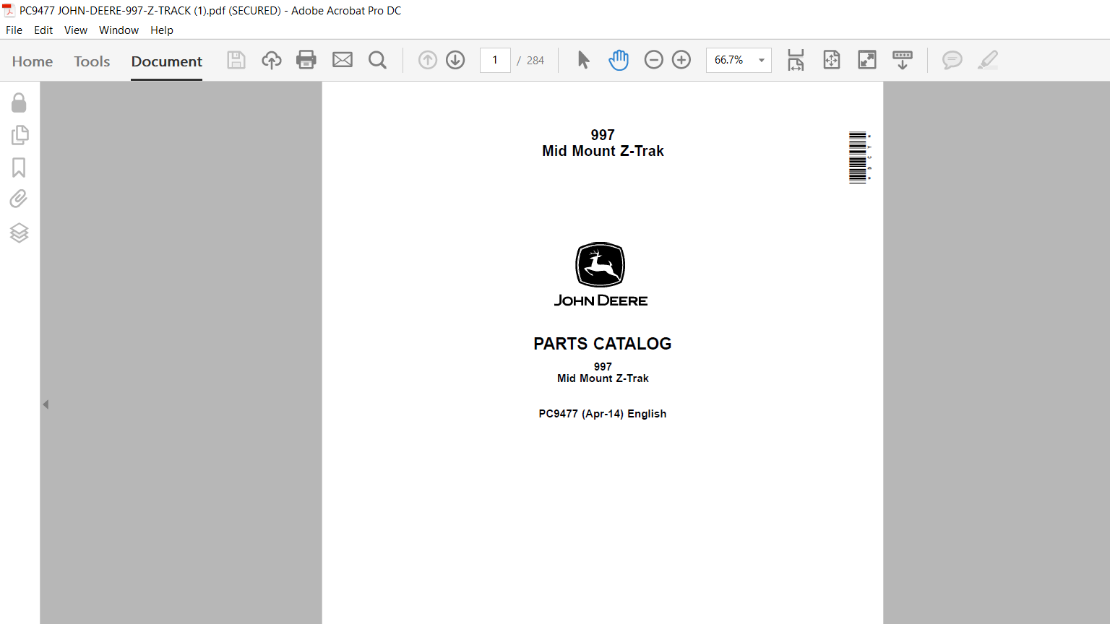The height and width of the screenshot is (624, 1110).
Task: Open the layers panel
Action: tap(19, 233)
